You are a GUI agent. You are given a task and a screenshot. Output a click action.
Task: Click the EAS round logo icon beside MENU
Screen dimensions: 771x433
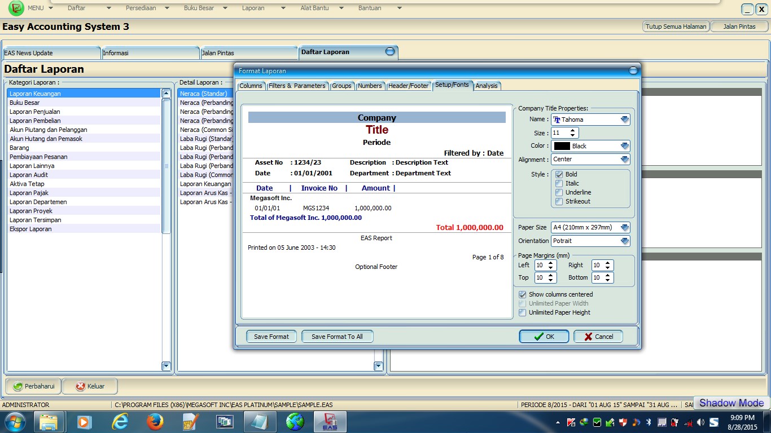16,8
